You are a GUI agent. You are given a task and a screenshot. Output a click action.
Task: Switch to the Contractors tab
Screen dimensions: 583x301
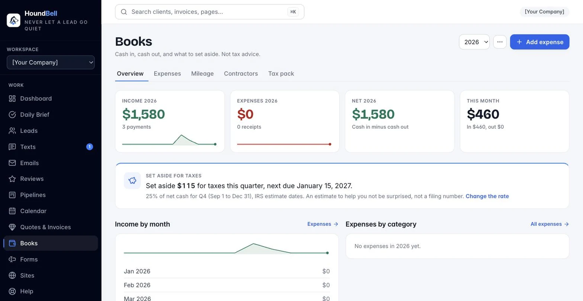click(x=241, y=74)
